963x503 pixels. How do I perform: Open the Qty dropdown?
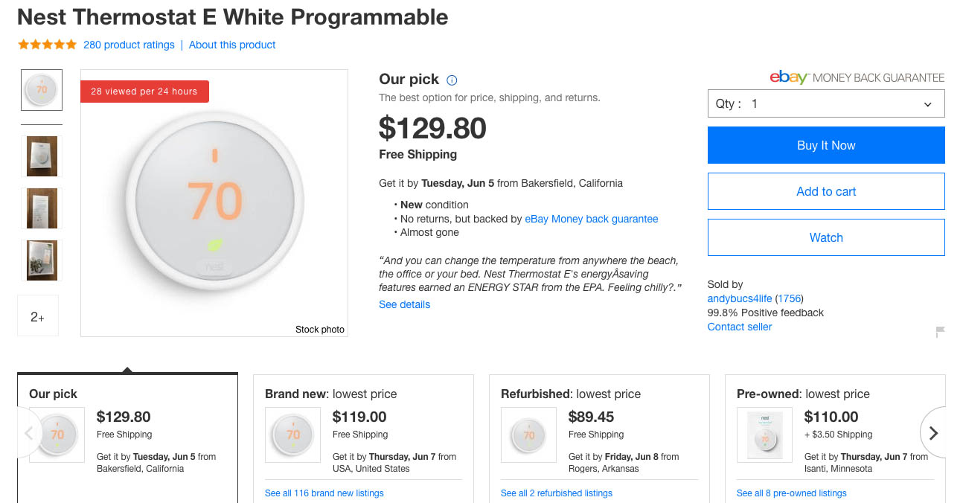pyautogui.click(x=826, y=104)
